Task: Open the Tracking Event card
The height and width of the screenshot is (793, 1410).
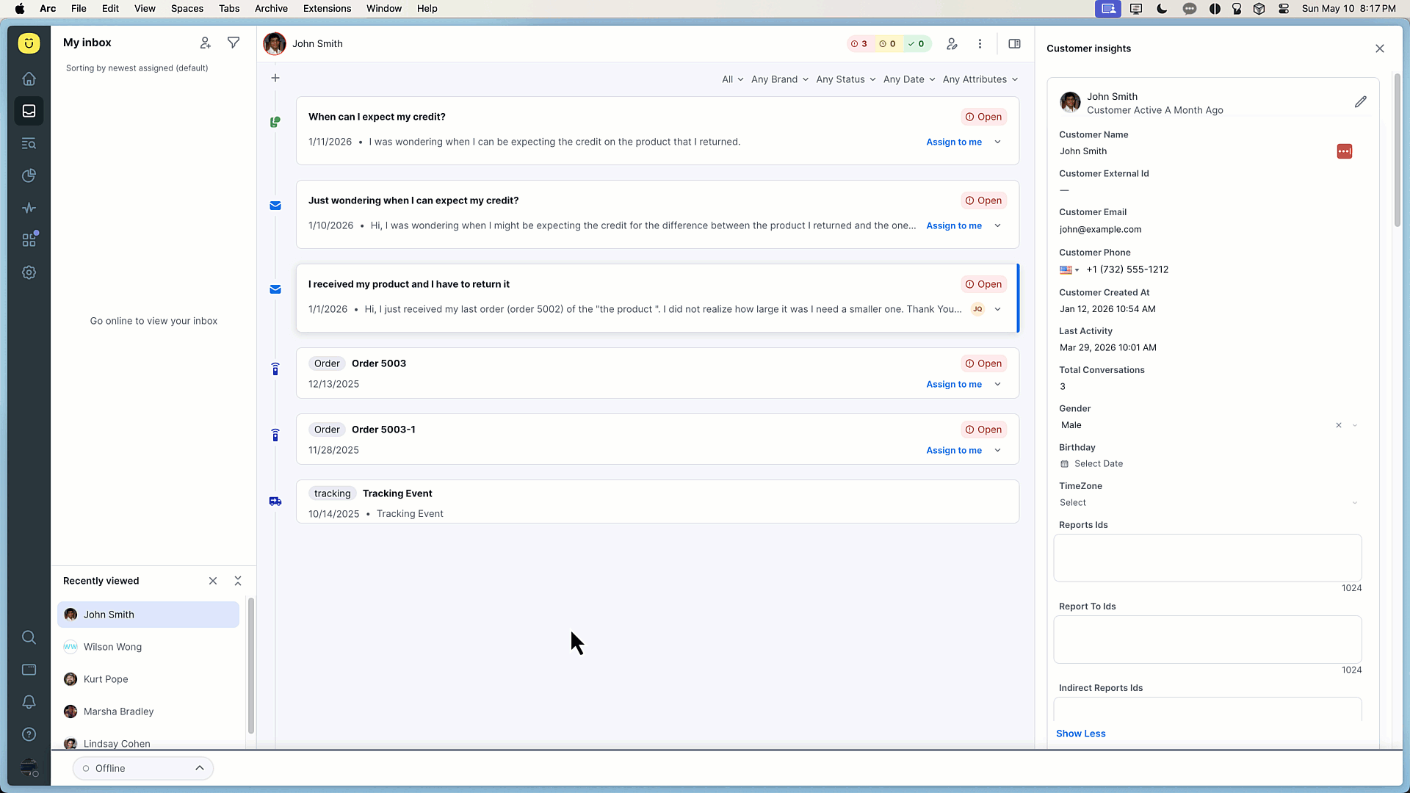Action: tap(657, 501)
